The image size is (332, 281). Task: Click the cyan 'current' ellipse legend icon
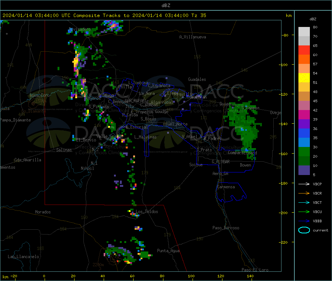click(304, 230)
